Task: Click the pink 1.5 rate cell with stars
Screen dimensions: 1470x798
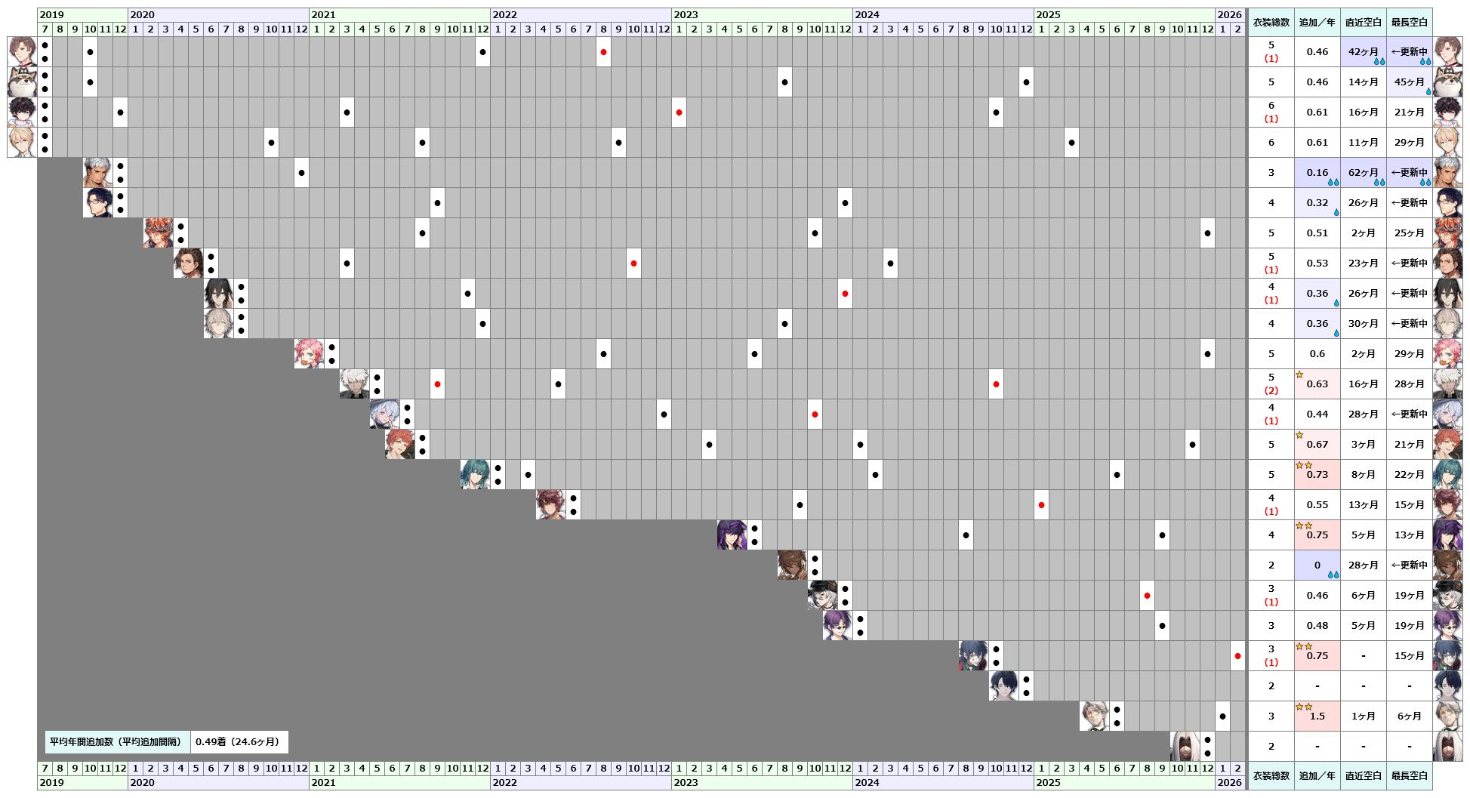Action: click(1317, 716)
